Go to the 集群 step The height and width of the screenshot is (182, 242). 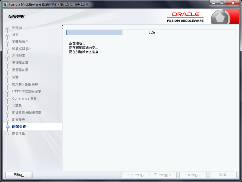15,77
